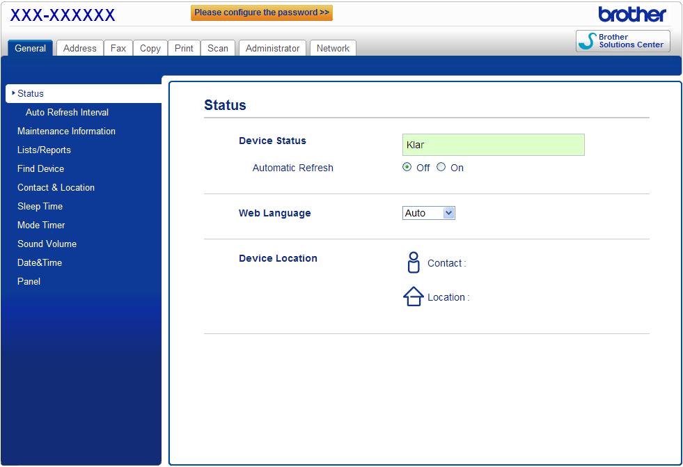The image size is (683, 467).
Task: Select the Off radio for Automatic Refresh
Action: click(x=407, y=167)
